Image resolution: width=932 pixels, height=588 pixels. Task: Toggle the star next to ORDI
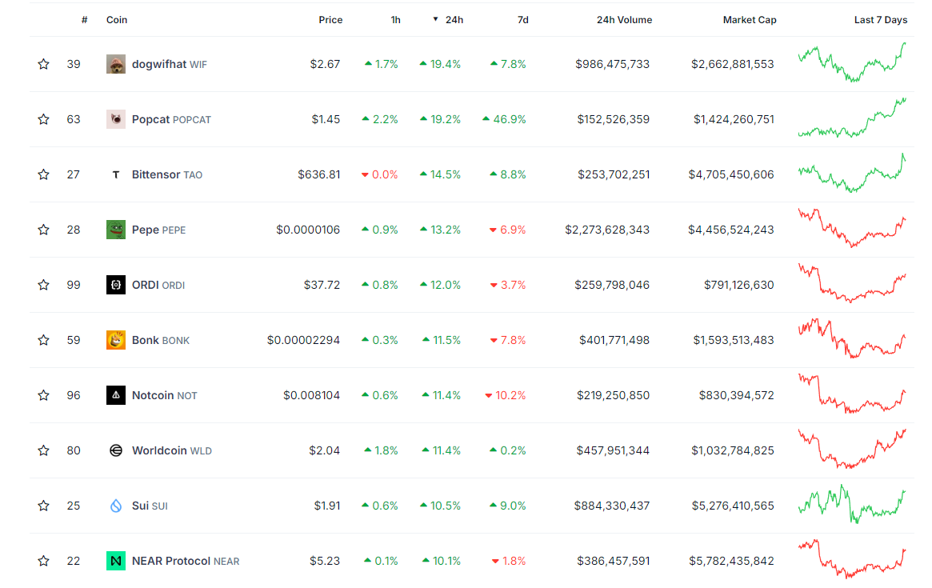pos(43,285)
